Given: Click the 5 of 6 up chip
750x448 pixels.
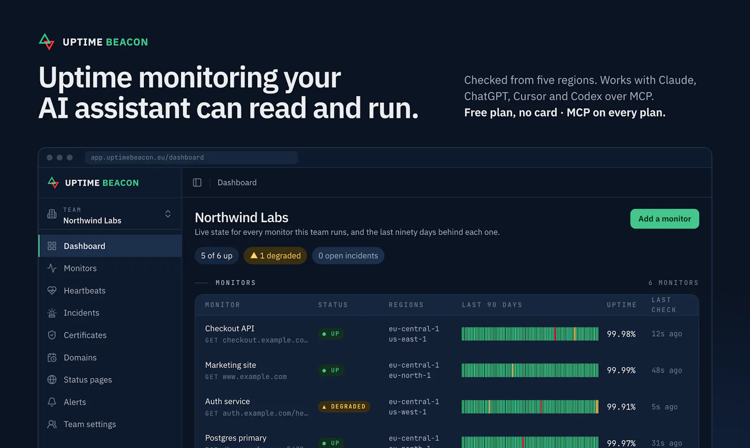Looking at the screenshot, I should point(217,256).
